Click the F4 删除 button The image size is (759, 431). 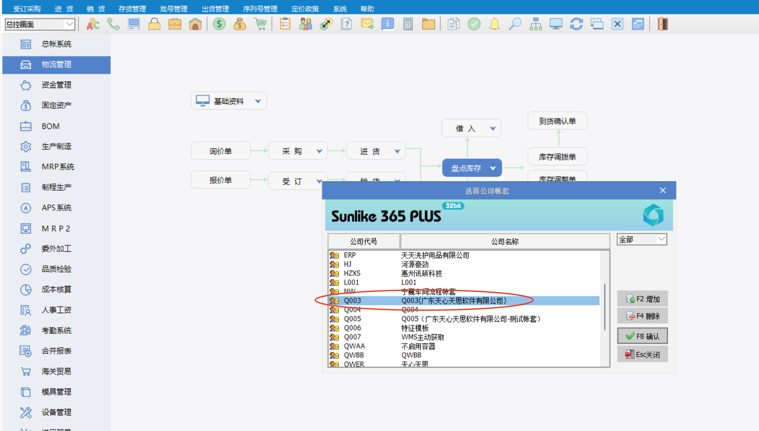pyautogui.click(x=642, y=316)
